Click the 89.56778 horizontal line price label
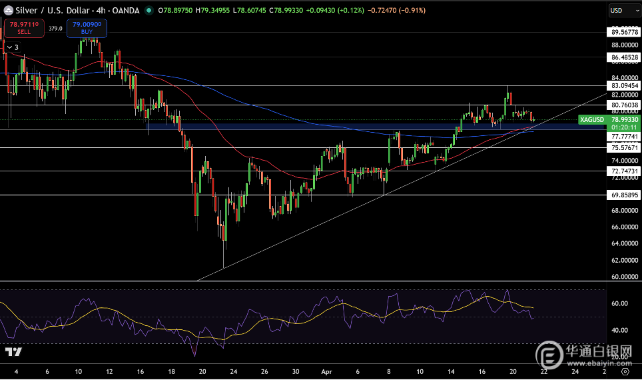The height and width of the screenshot is (380, 642). point(624,32)
